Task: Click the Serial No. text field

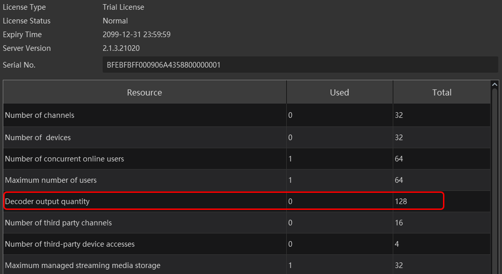Action: point(300,65)
